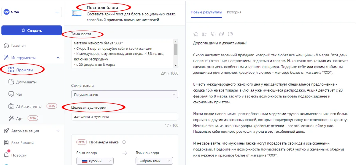Open Документы in the sidebar
This screenshot has width=356, height=165.
26,82
